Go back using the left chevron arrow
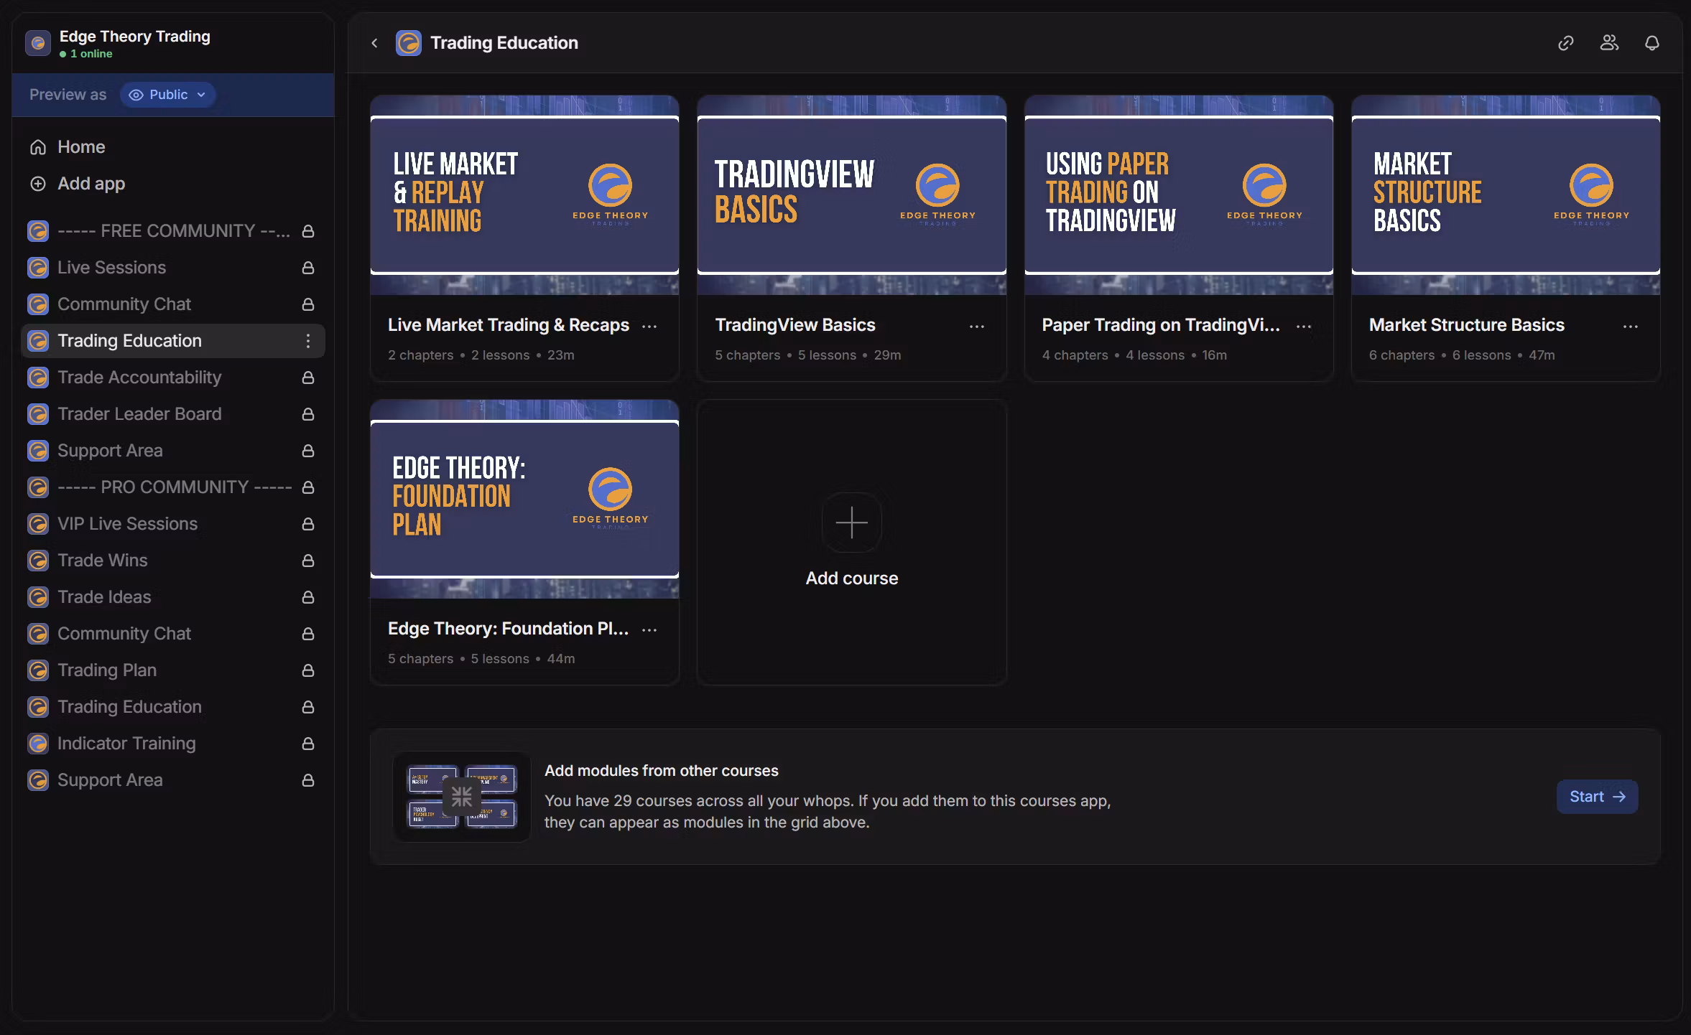The image size is (1691, 1035). coord(374,43)
